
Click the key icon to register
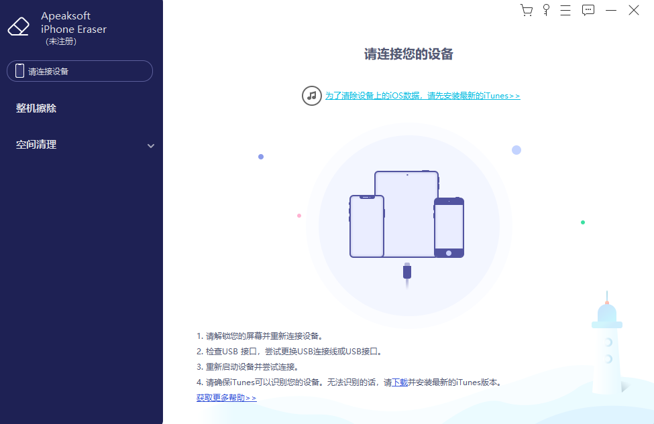[x=546, y=10]
